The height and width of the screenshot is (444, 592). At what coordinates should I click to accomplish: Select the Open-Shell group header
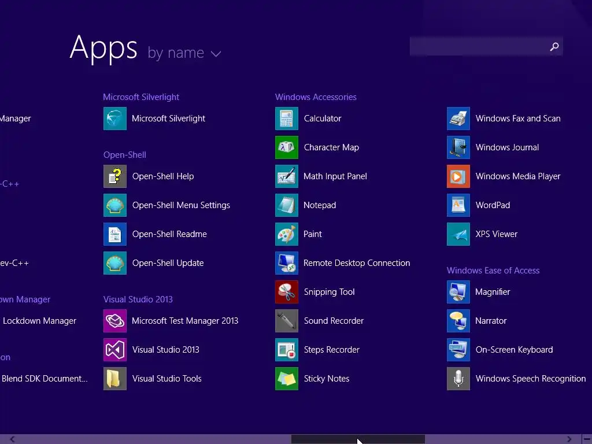click(125, 155)
